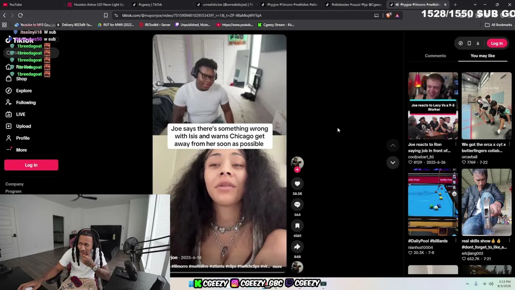Go to the next video with the down chevron
This screenshot has height=290, width=515.
393,162
